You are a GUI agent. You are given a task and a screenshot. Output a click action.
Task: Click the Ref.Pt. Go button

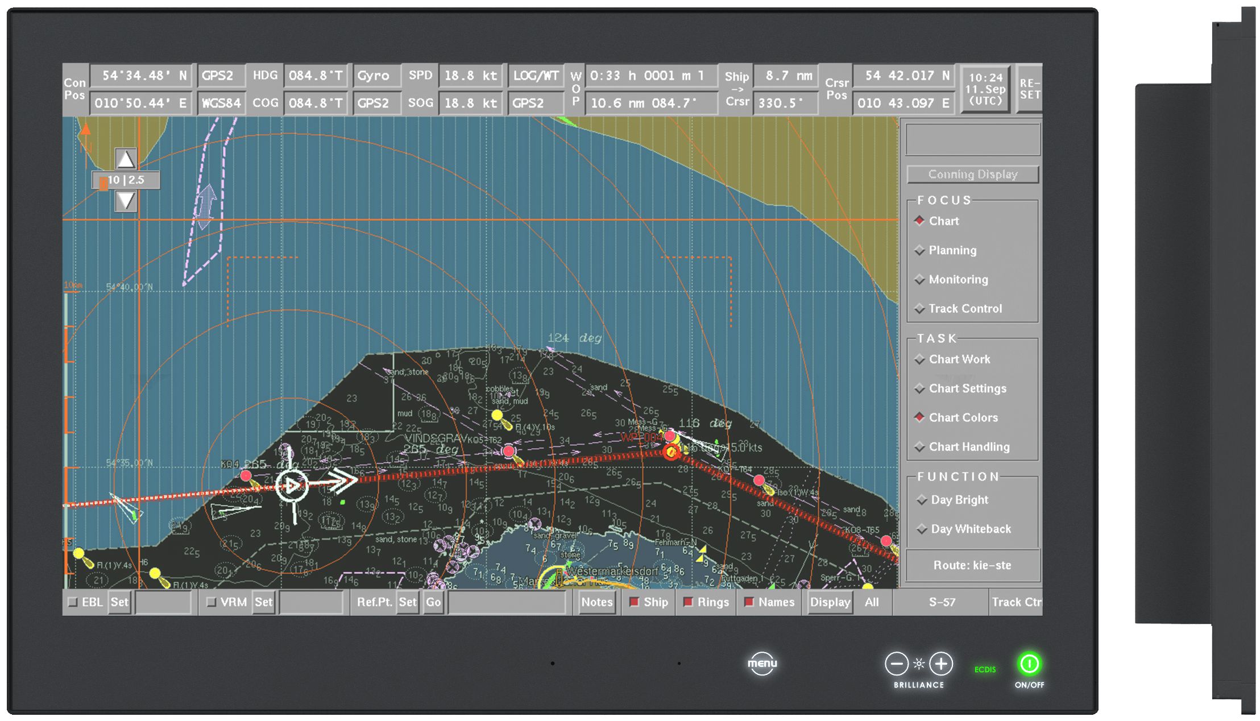tap(433, 602)
